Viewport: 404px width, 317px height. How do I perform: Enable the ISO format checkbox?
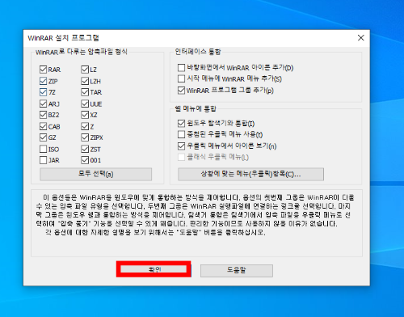(43, 149)
